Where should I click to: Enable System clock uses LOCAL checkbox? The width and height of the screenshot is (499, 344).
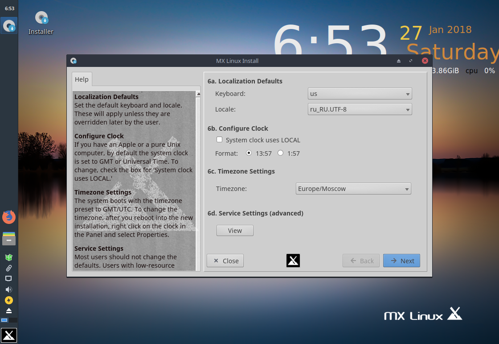click(219, 140)
